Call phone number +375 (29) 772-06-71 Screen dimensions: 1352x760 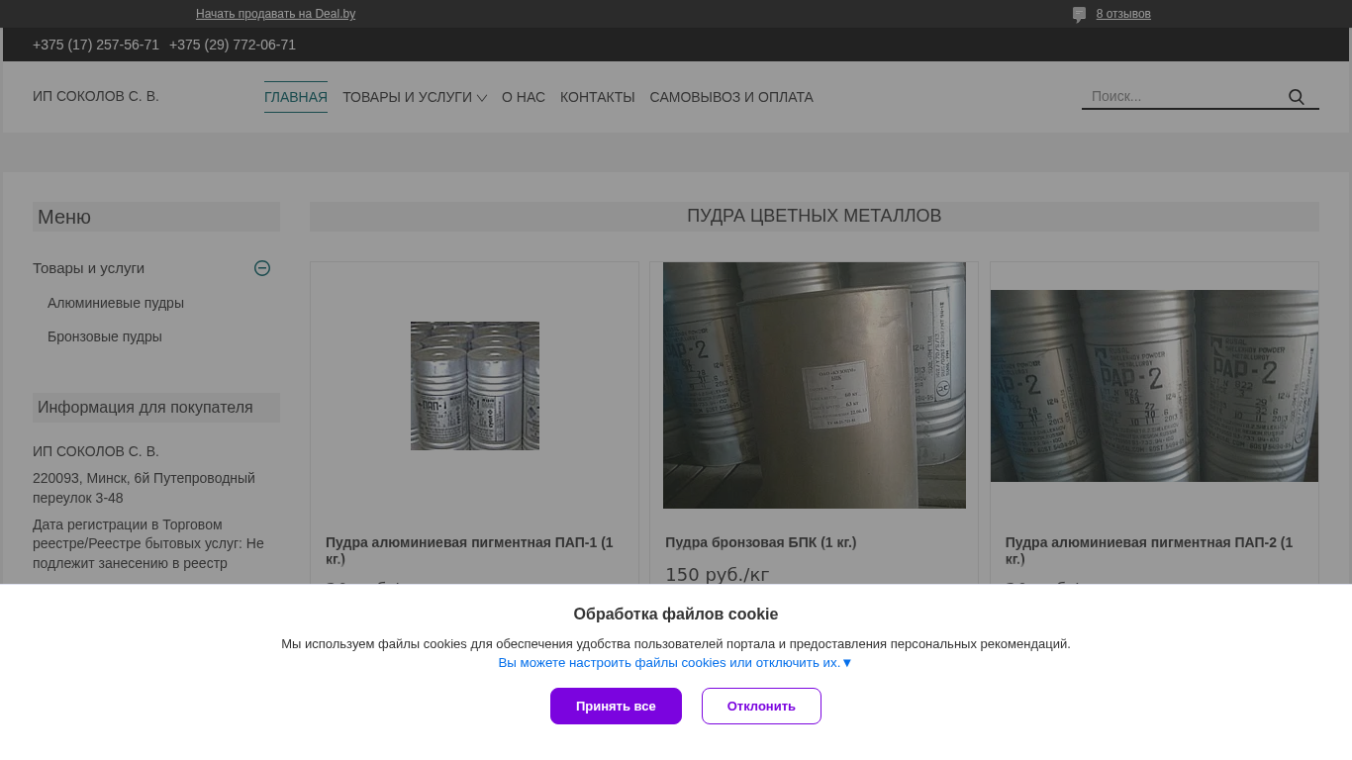[x=233, y=45]
